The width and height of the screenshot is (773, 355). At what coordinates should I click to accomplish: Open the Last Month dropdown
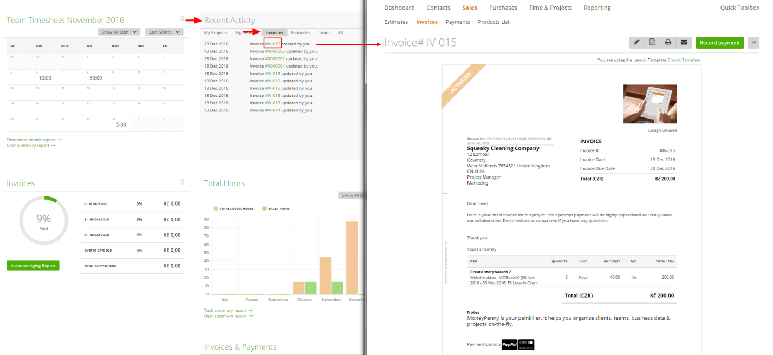(164, 32)
